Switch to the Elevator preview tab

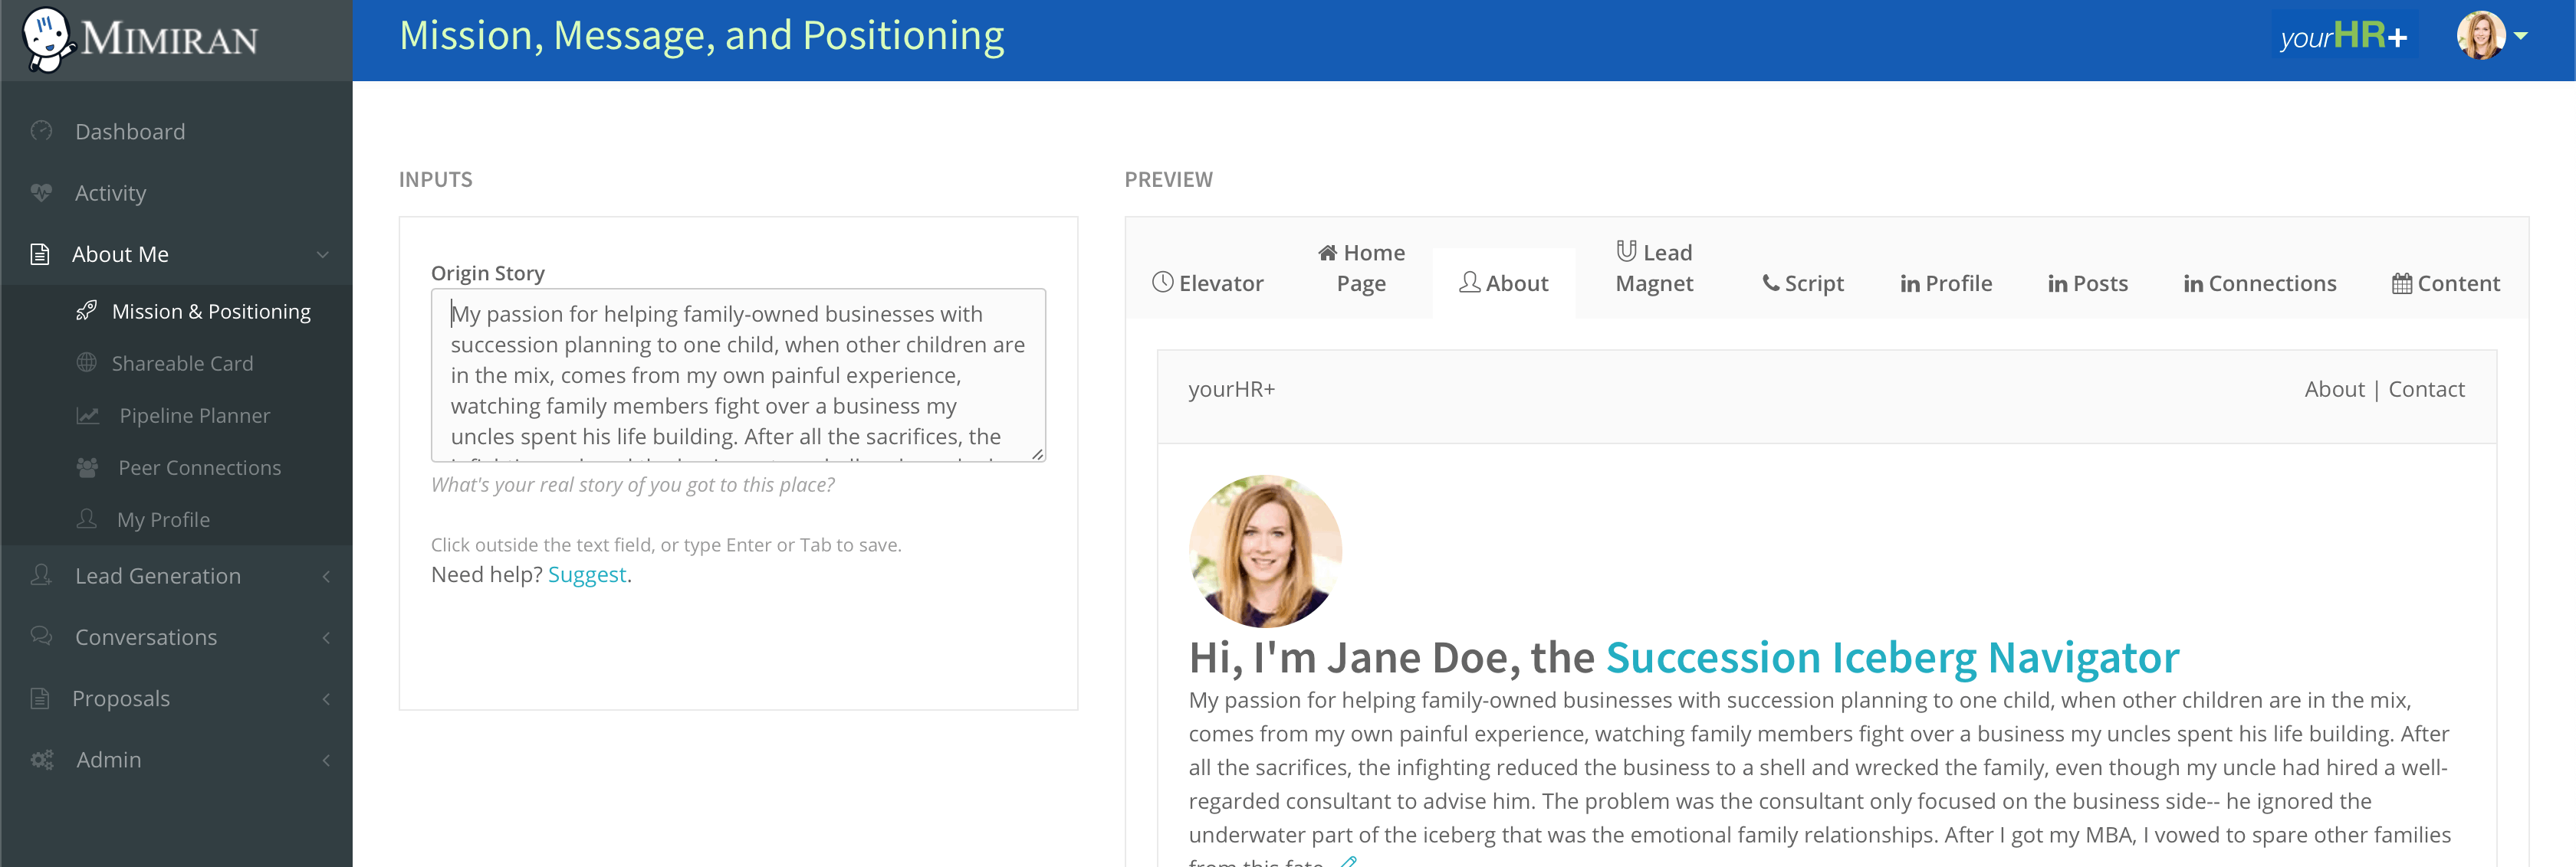tap(1208, 283)
